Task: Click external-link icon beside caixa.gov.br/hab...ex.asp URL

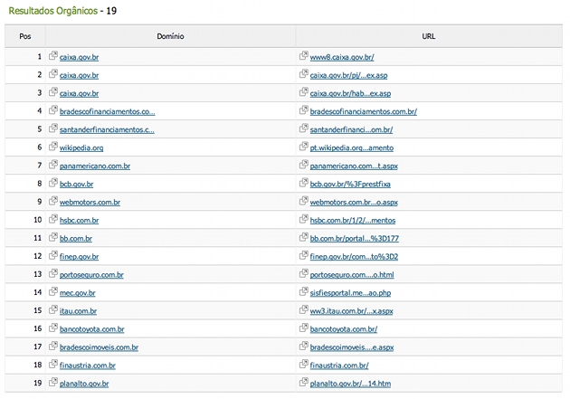Action: 304,92
